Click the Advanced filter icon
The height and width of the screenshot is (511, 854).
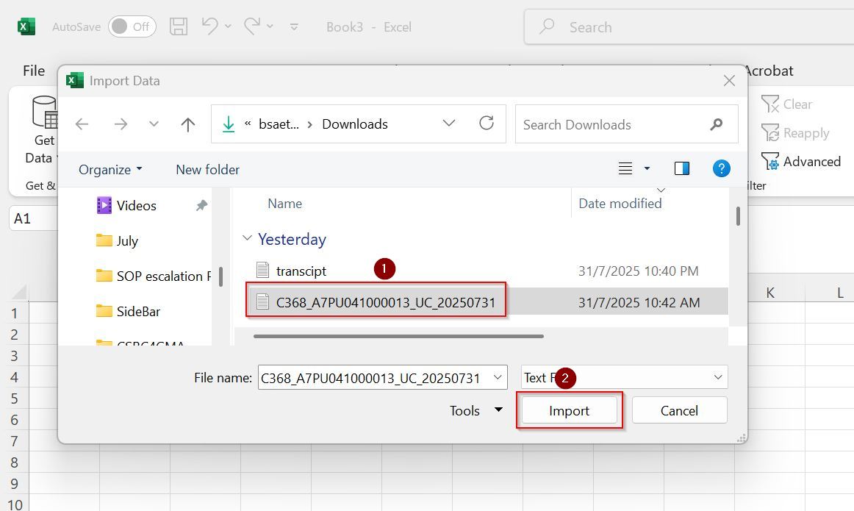tap(770, 162)
